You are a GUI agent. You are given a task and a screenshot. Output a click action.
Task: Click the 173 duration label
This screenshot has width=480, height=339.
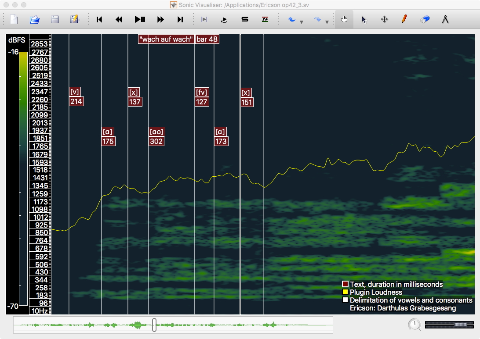pyautogui.click(x=221, y=141)
